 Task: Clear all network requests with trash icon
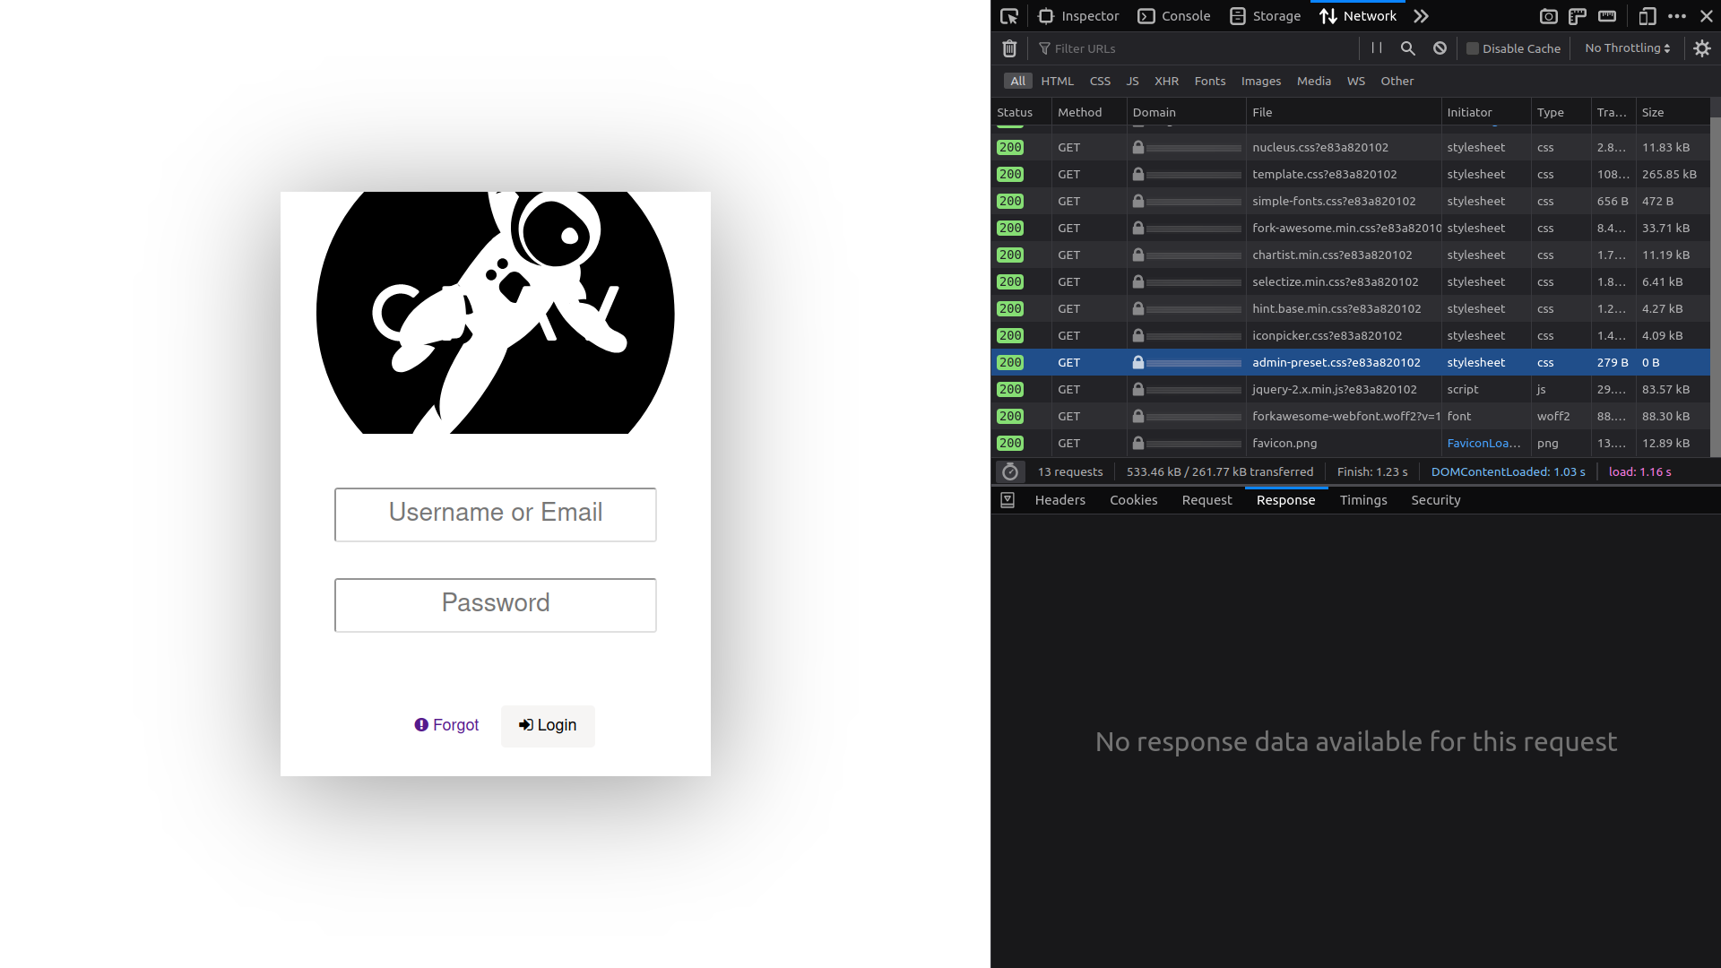click(1010, 48)
